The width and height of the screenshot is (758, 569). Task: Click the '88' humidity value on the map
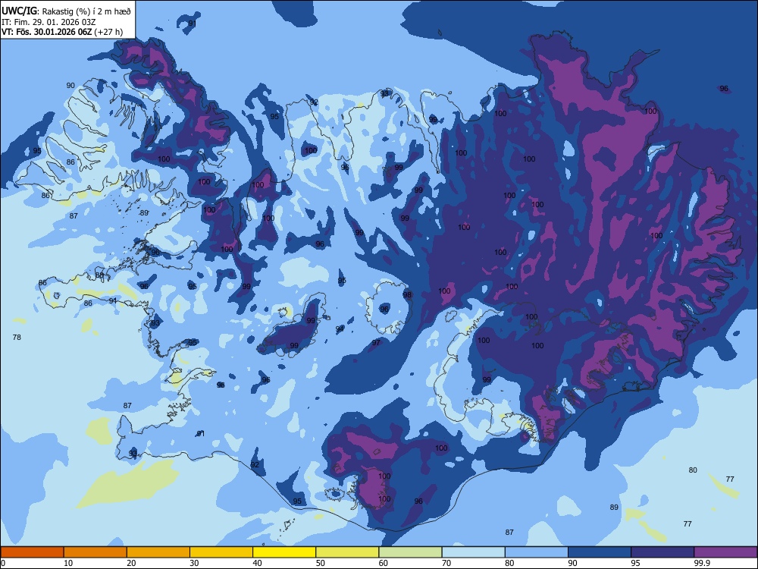point(99,275)
